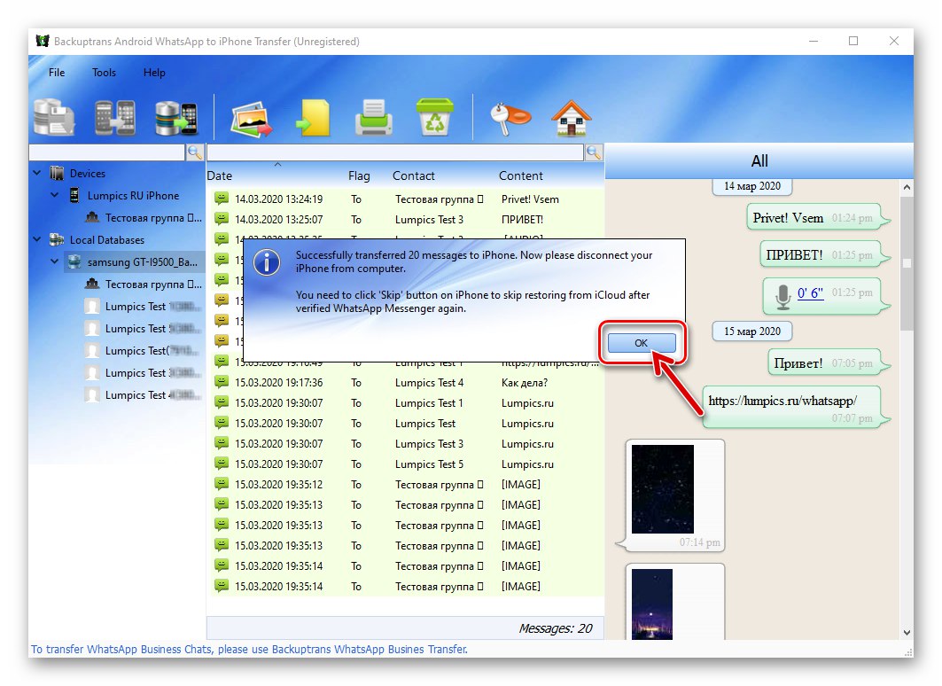Maximize the Backuptrans window

pos(853,41)
